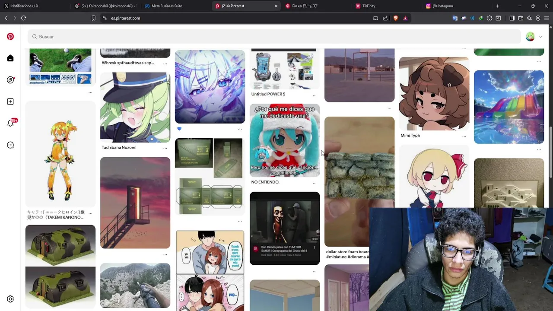Click the Brave Rewards triangle icon
Screen dimensions: 553x311
pos(405,18)
